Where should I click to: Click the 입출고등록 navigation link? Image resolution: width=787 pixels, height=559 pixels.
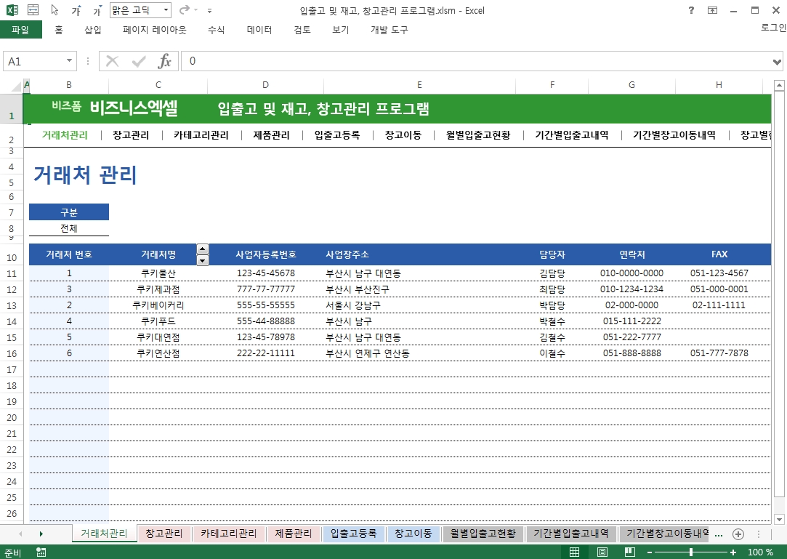pos(337,134)
